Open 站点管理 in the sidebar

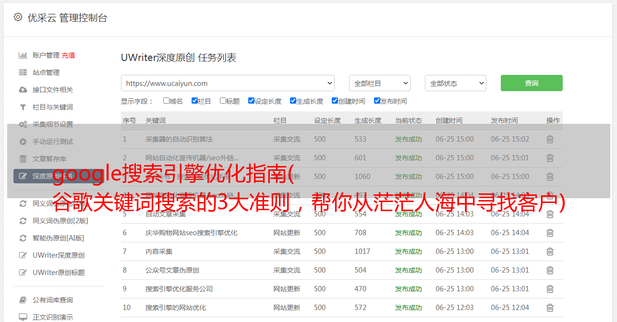point(46,72)
